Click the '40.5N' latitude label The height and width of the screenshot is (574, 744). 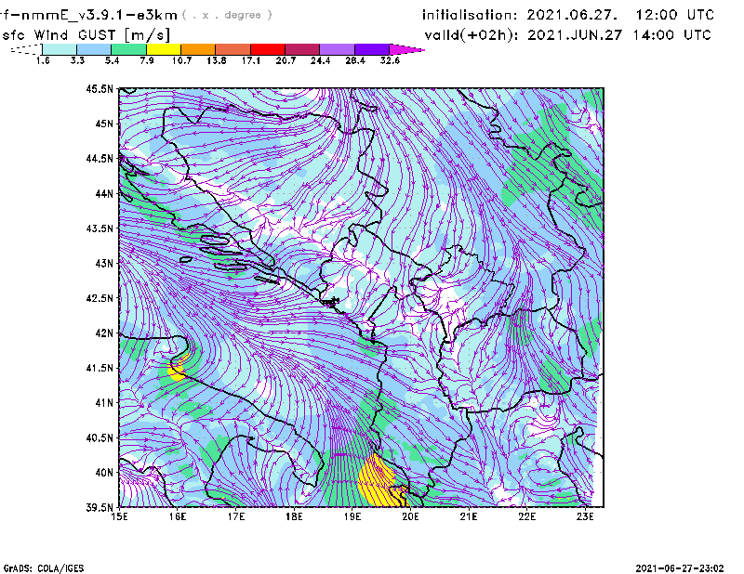pos(100,437)
